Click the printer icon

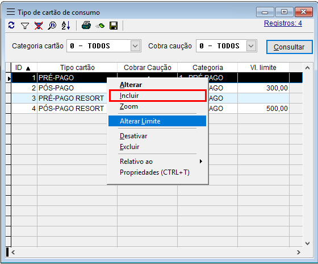coord(86,26)
